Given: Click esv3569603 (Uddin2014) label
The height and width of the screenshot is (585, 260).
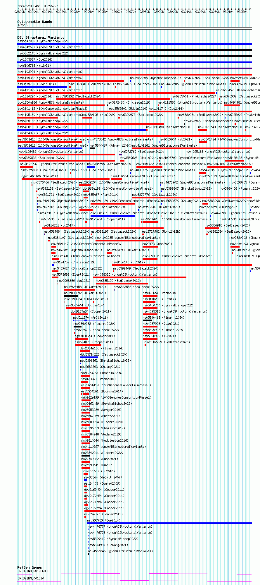Looking at the screenshot, I should click(x=139, y=158).
